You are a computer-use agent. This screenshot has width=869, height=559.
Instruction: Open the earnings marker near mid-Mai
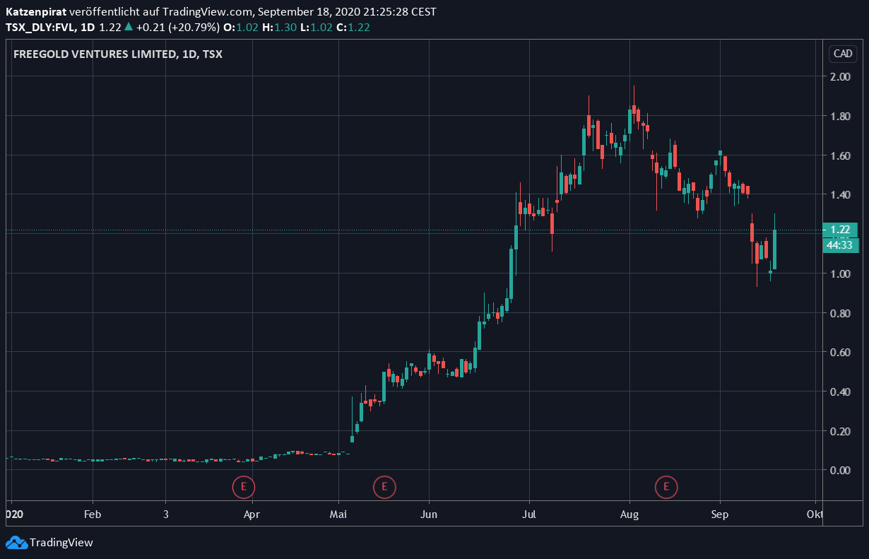tap(384, 486)
